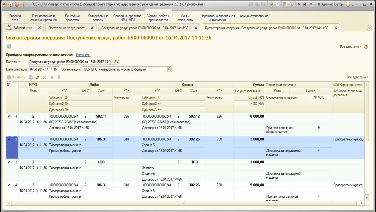Open lookup magnifier in Организация field
Screen dimensions: 376x212
tap(169, 69)
